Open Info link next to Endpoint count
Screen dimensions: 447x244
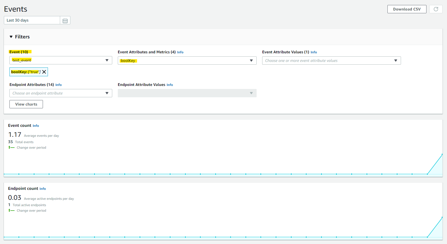(x=43, y=189)
